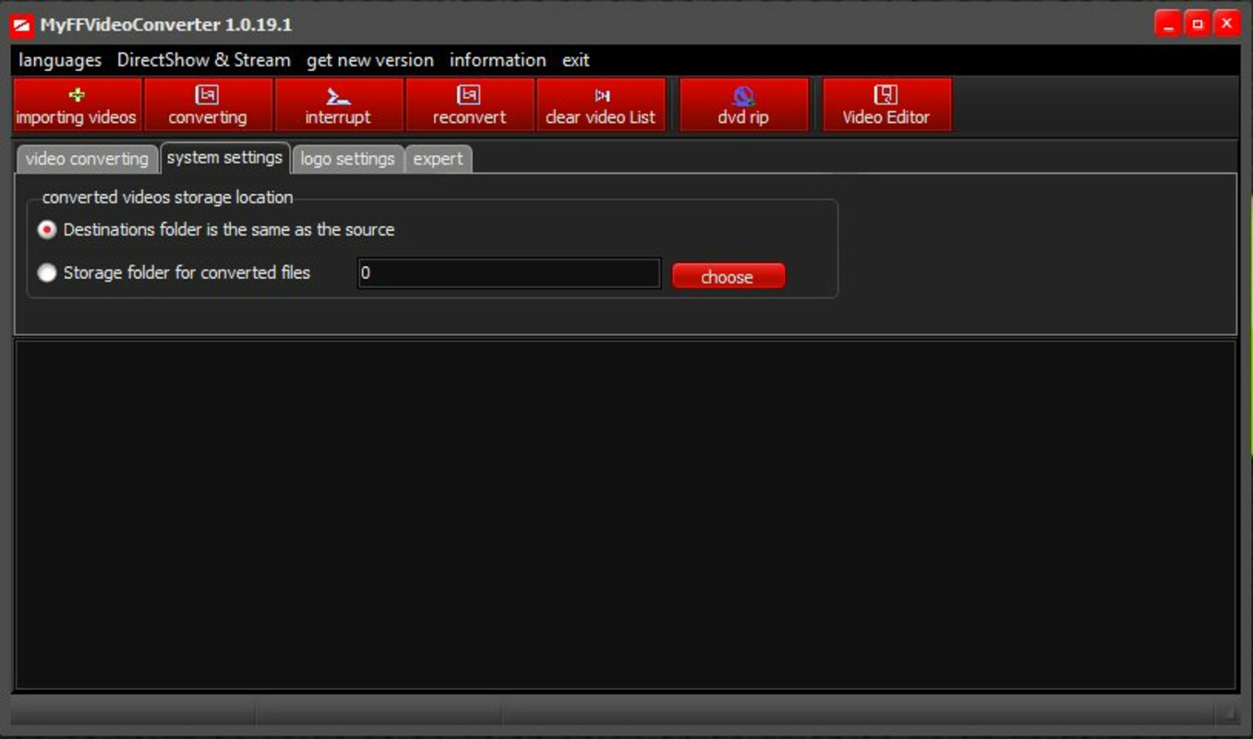The width and height of the screenshot is (1253, 739).
Task: Open the DirectShow & Stream menu
Action: coord(203,60)
